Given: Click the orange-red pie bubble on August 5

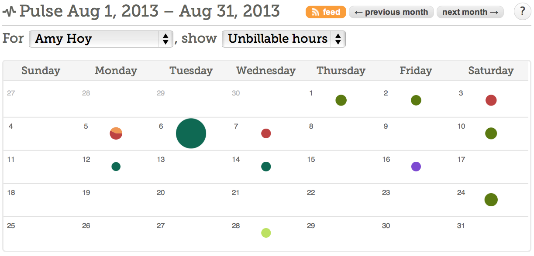Looking at the screenshot, I should 116,133.
